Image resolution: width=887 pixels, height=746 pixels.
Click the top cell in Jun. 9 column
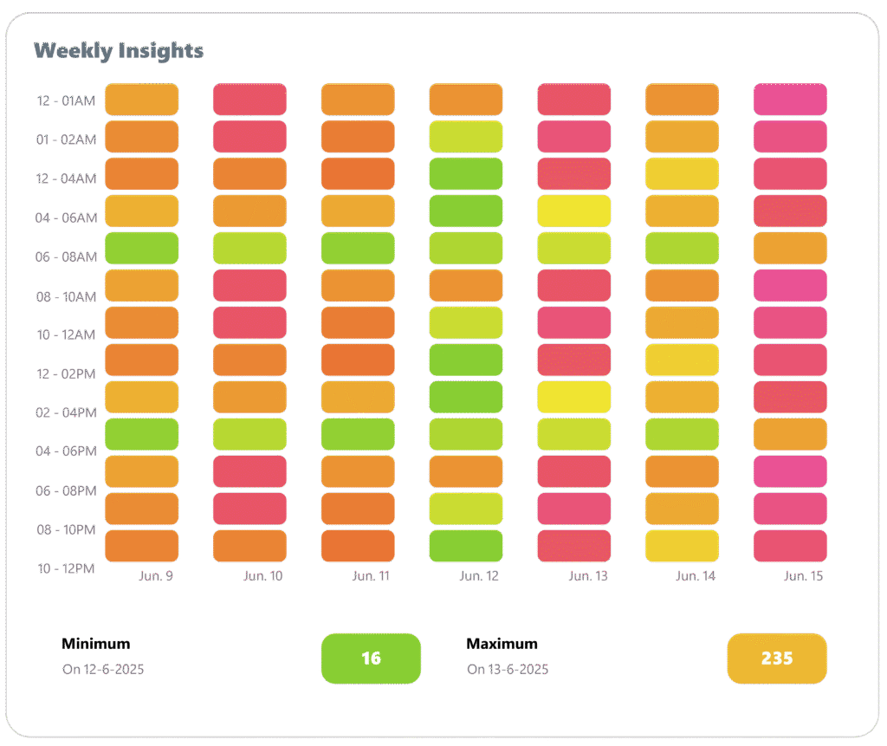(141, 100)
